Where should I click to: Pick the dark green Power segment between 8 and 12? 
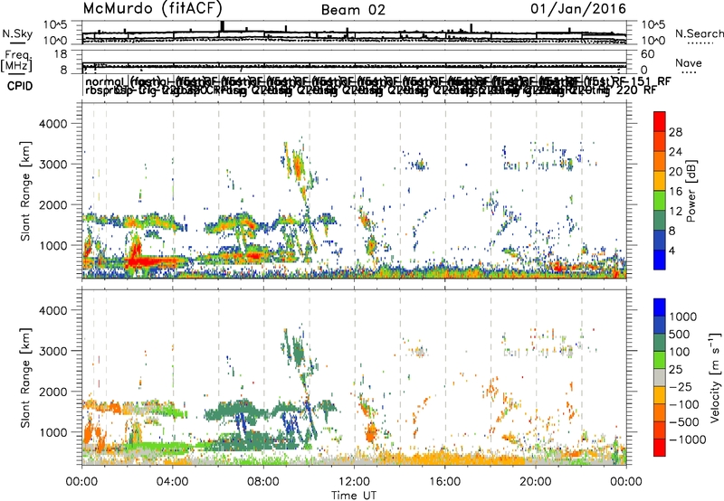(x=660, y=220)
